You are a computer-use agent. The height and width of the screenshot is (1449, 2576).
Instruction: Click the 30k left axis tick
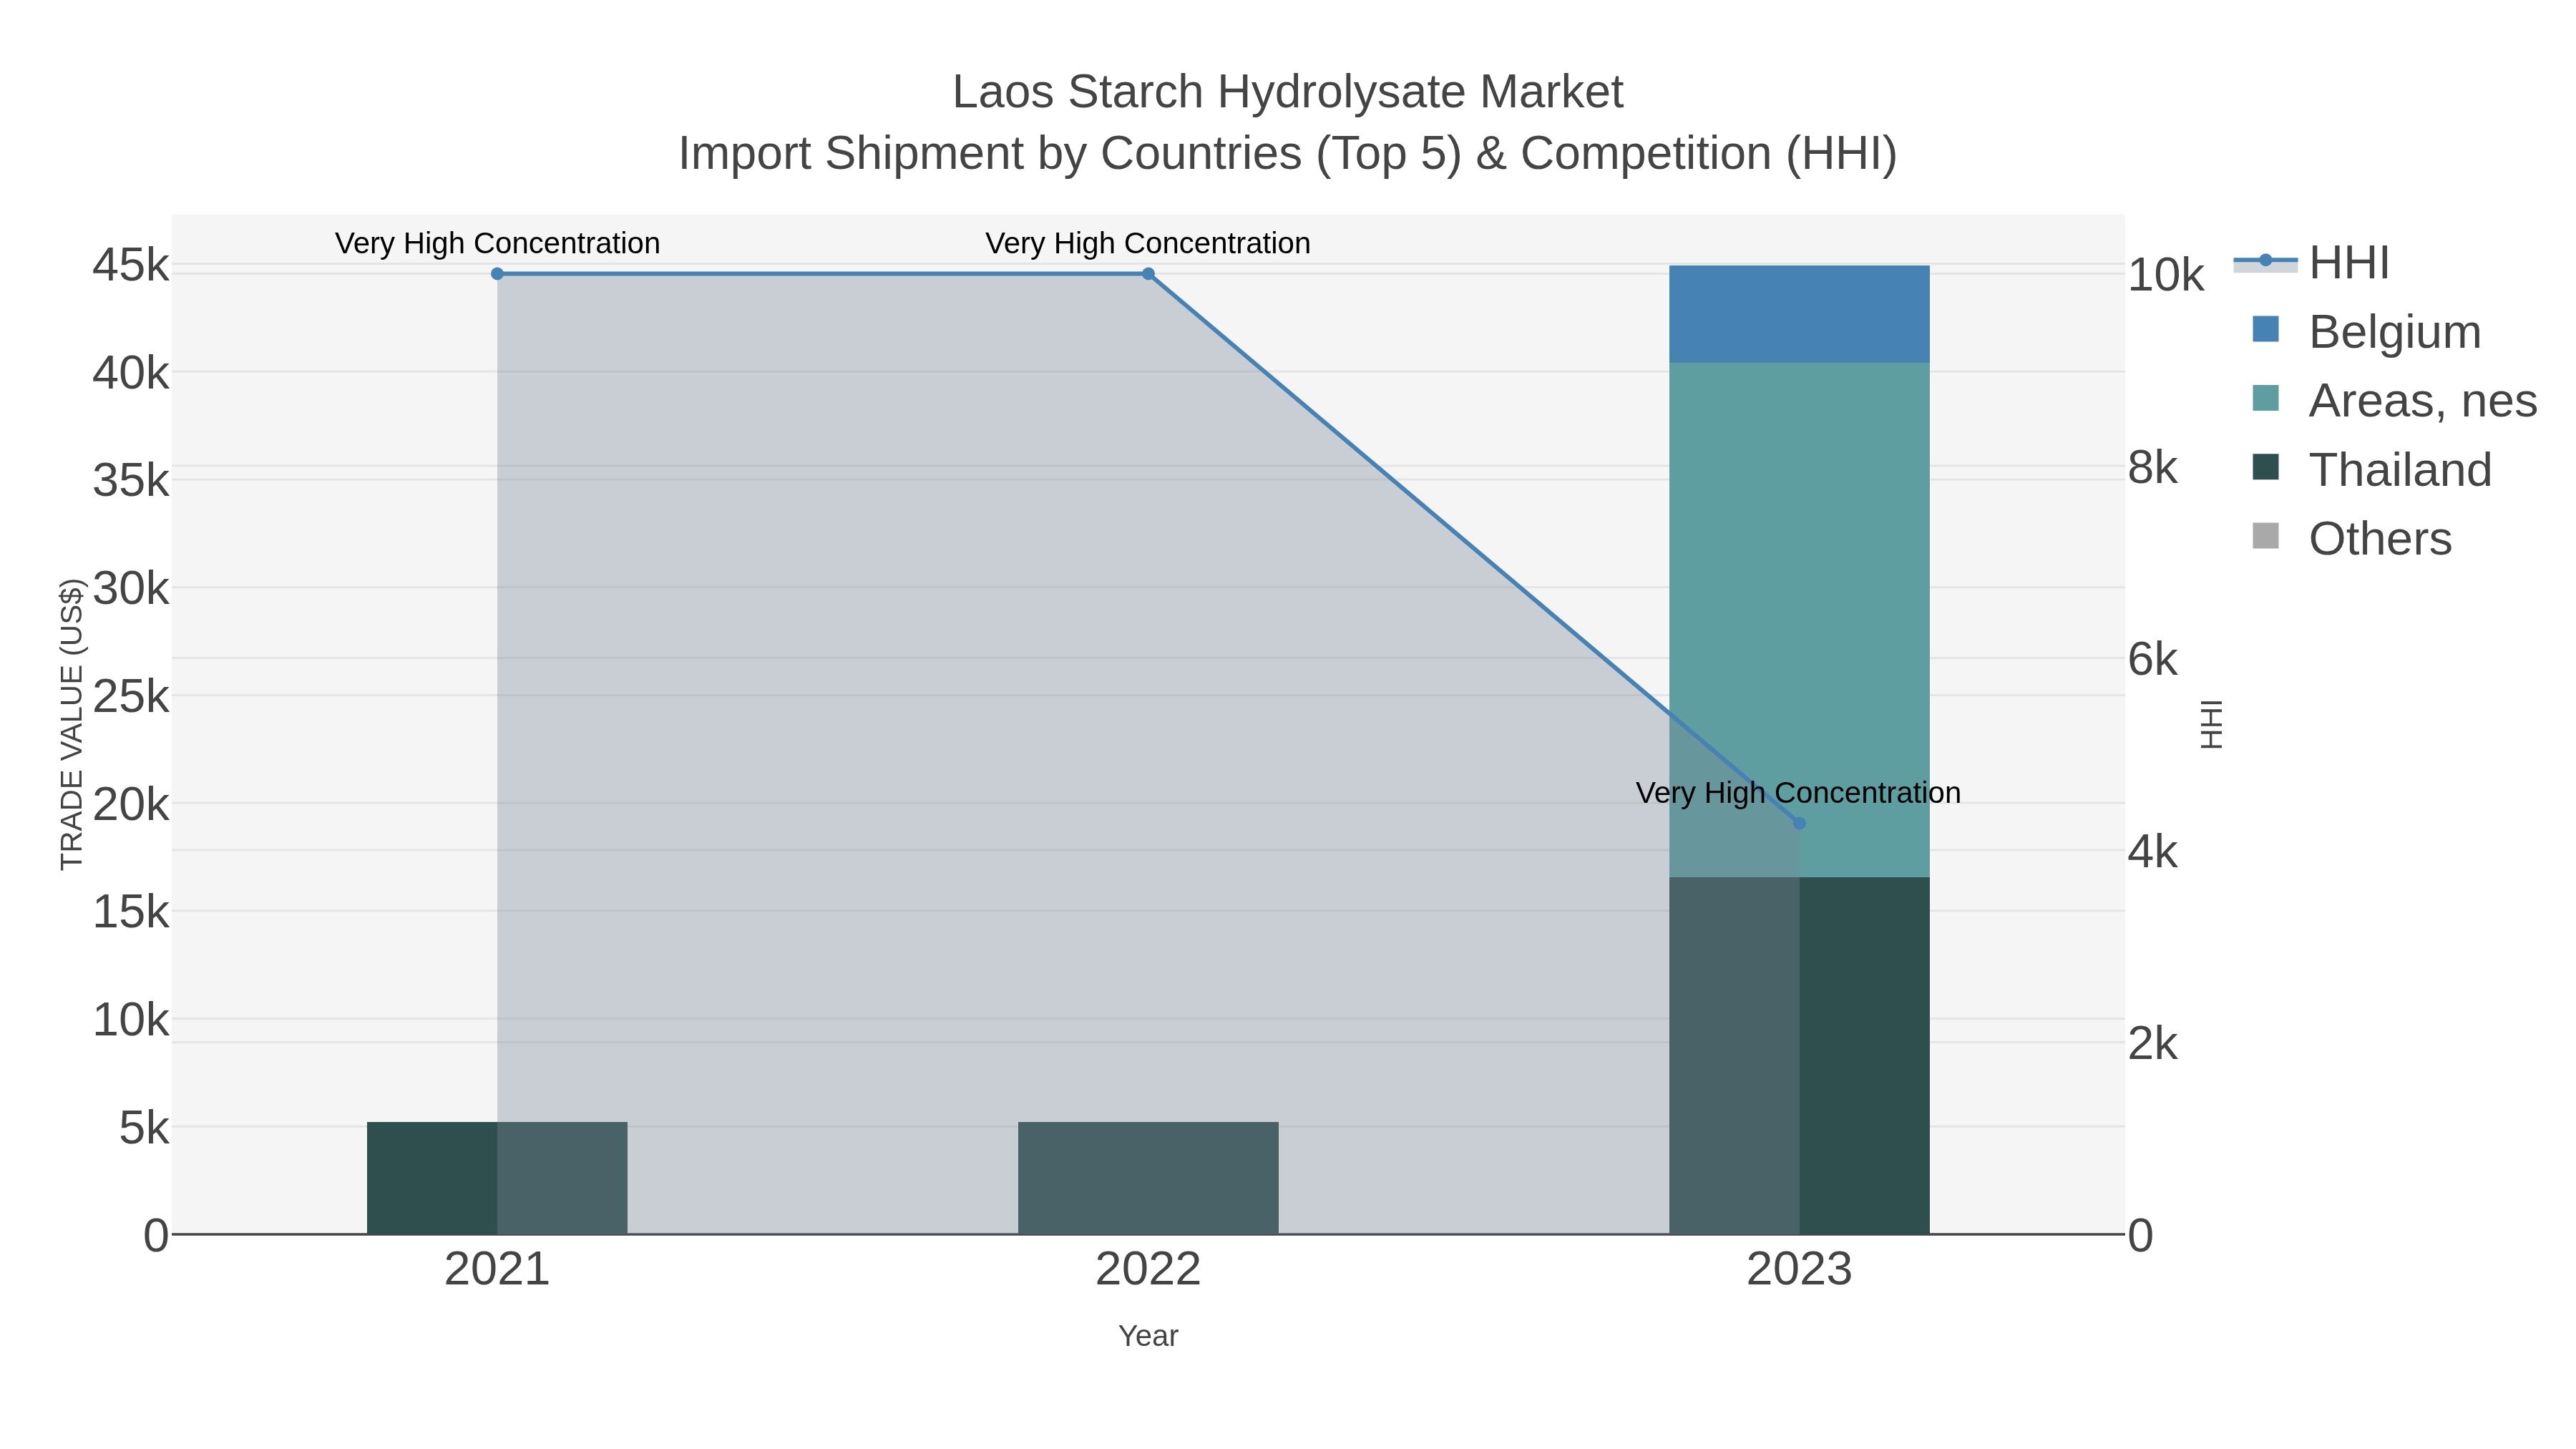(131, 589)
